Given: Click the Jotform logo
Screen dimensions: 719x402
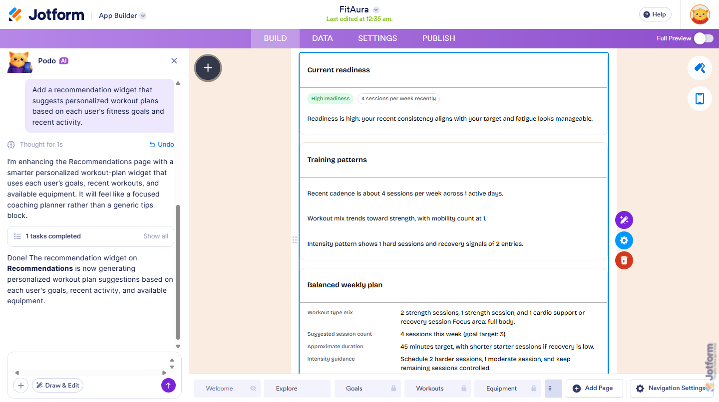Looking at the screenshot, I should [x=46, y=14].
